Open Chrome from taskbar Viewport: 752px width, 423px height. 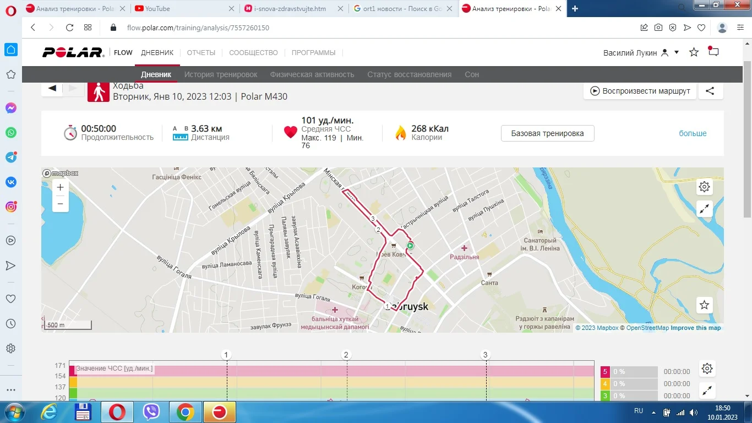coord(185,412)
